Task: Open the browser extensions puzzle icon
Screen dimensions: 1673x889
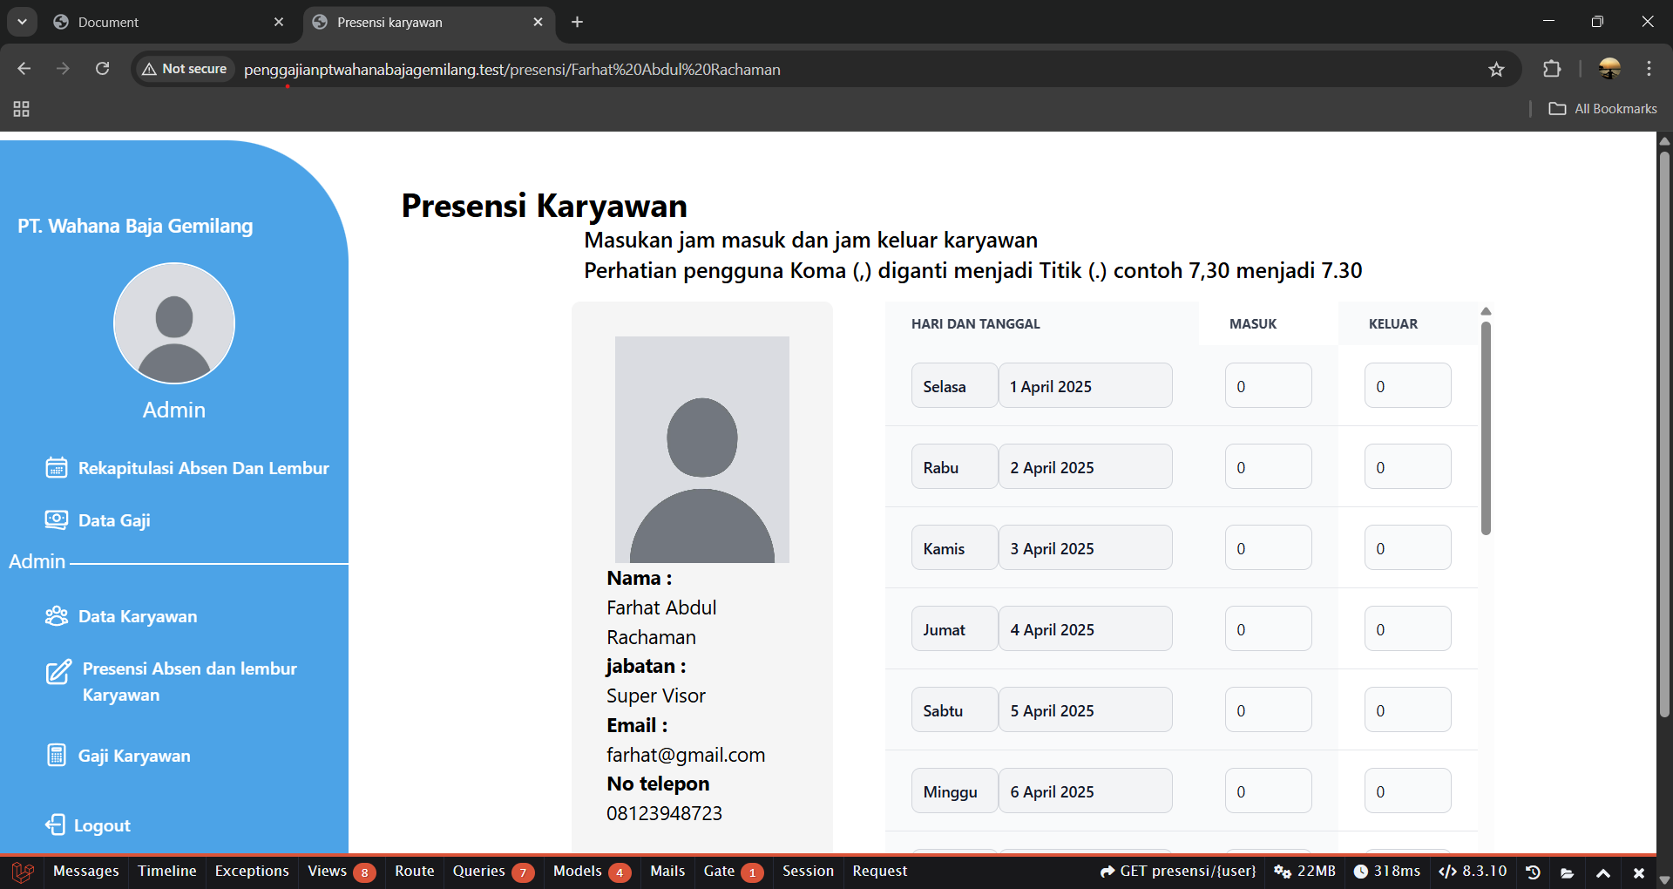Action: pos(1552,69)
